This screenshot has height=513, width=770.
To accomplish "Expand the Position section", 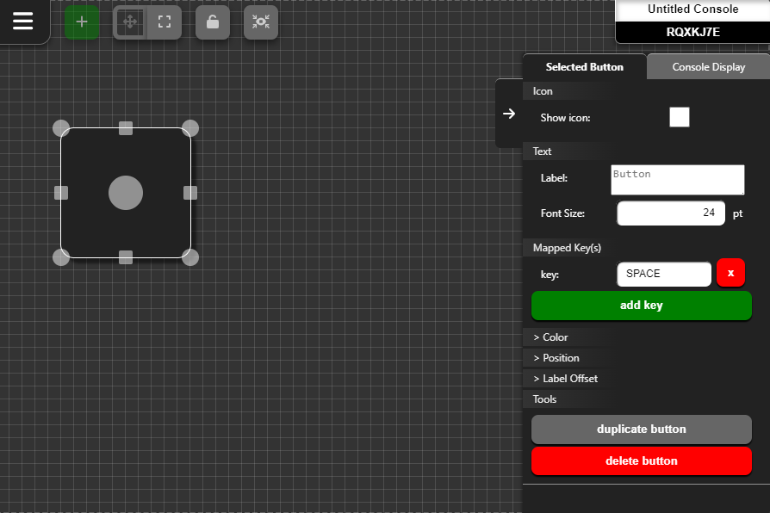I will pos(556,358).
